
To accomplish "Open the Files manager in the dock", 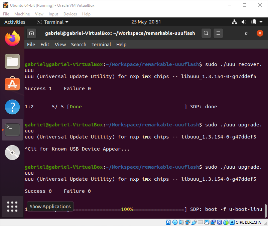I will 12,61.
